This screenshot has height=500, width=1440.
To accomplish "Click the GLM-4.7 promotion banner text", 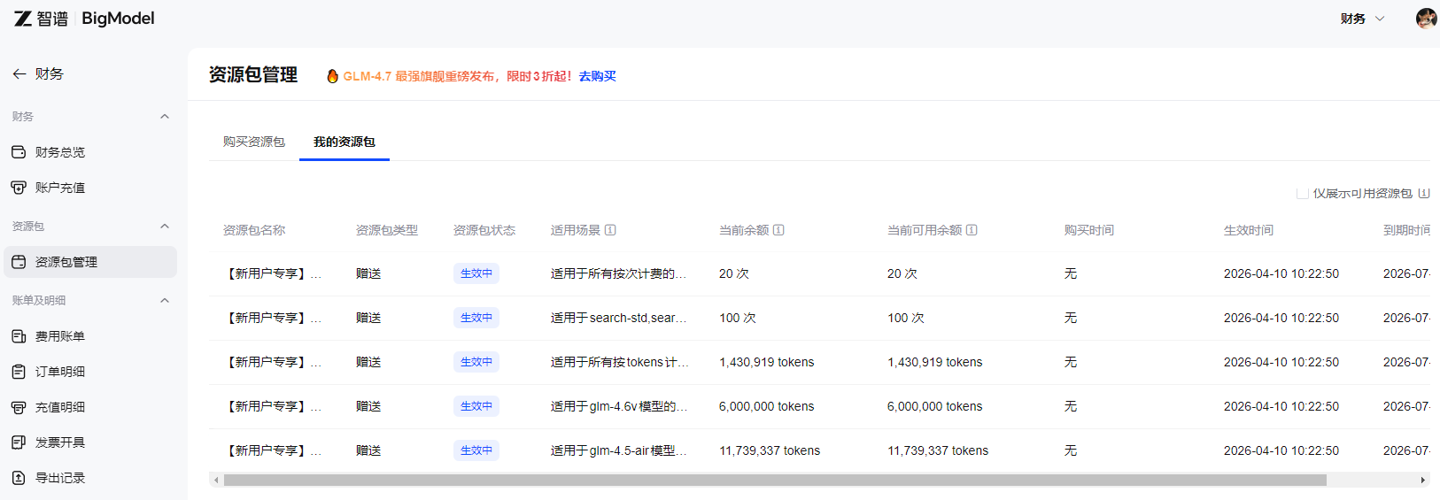I will [x=458, y=76].
